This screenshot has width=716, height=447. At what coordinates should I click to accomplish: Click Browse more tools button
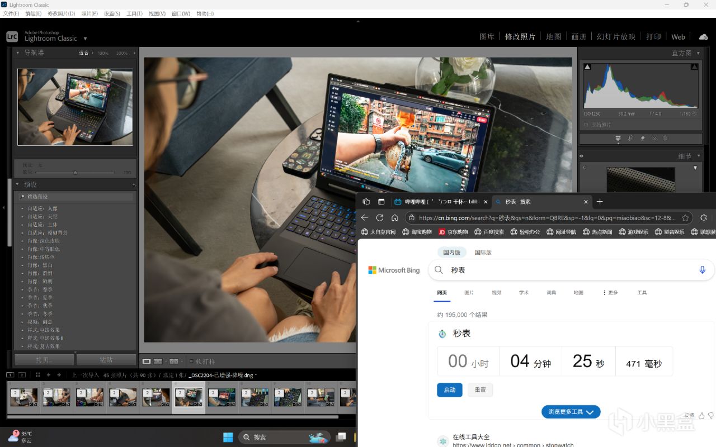click(571, 412)
